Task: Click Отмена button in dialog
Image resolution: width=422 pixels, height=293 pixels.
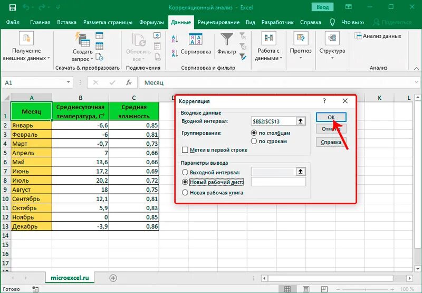Action: 331,129
